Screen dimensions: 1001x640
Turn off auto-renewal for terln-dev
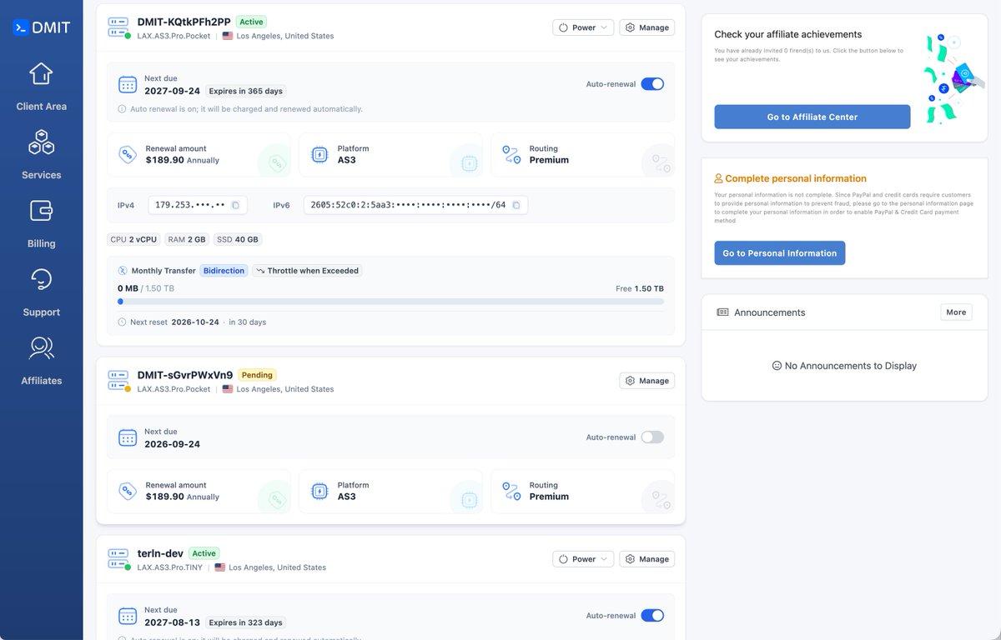652,616
